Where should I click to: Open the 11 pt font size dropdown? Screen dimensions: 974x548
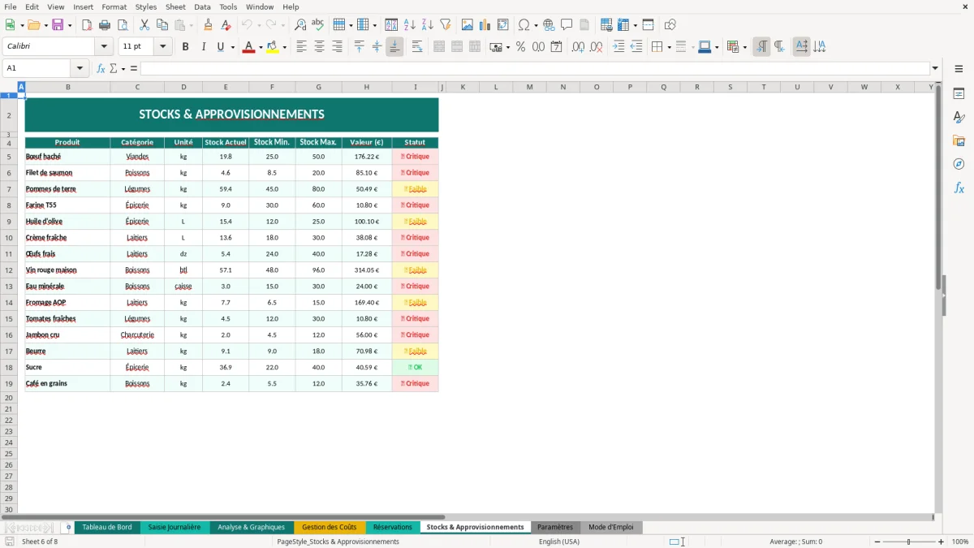163,47
